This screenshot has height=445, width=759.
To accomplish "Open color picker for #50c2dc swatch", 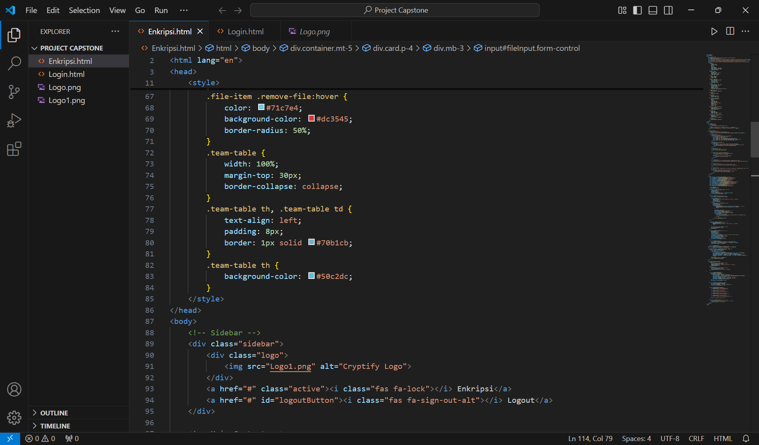I will coord(312,276).
